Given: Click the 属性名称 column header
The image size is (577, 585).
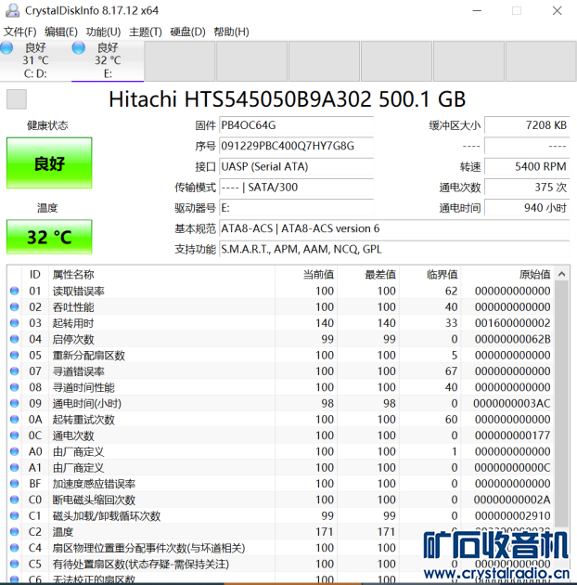Looking at the screenshot, I should pos(73,274).
